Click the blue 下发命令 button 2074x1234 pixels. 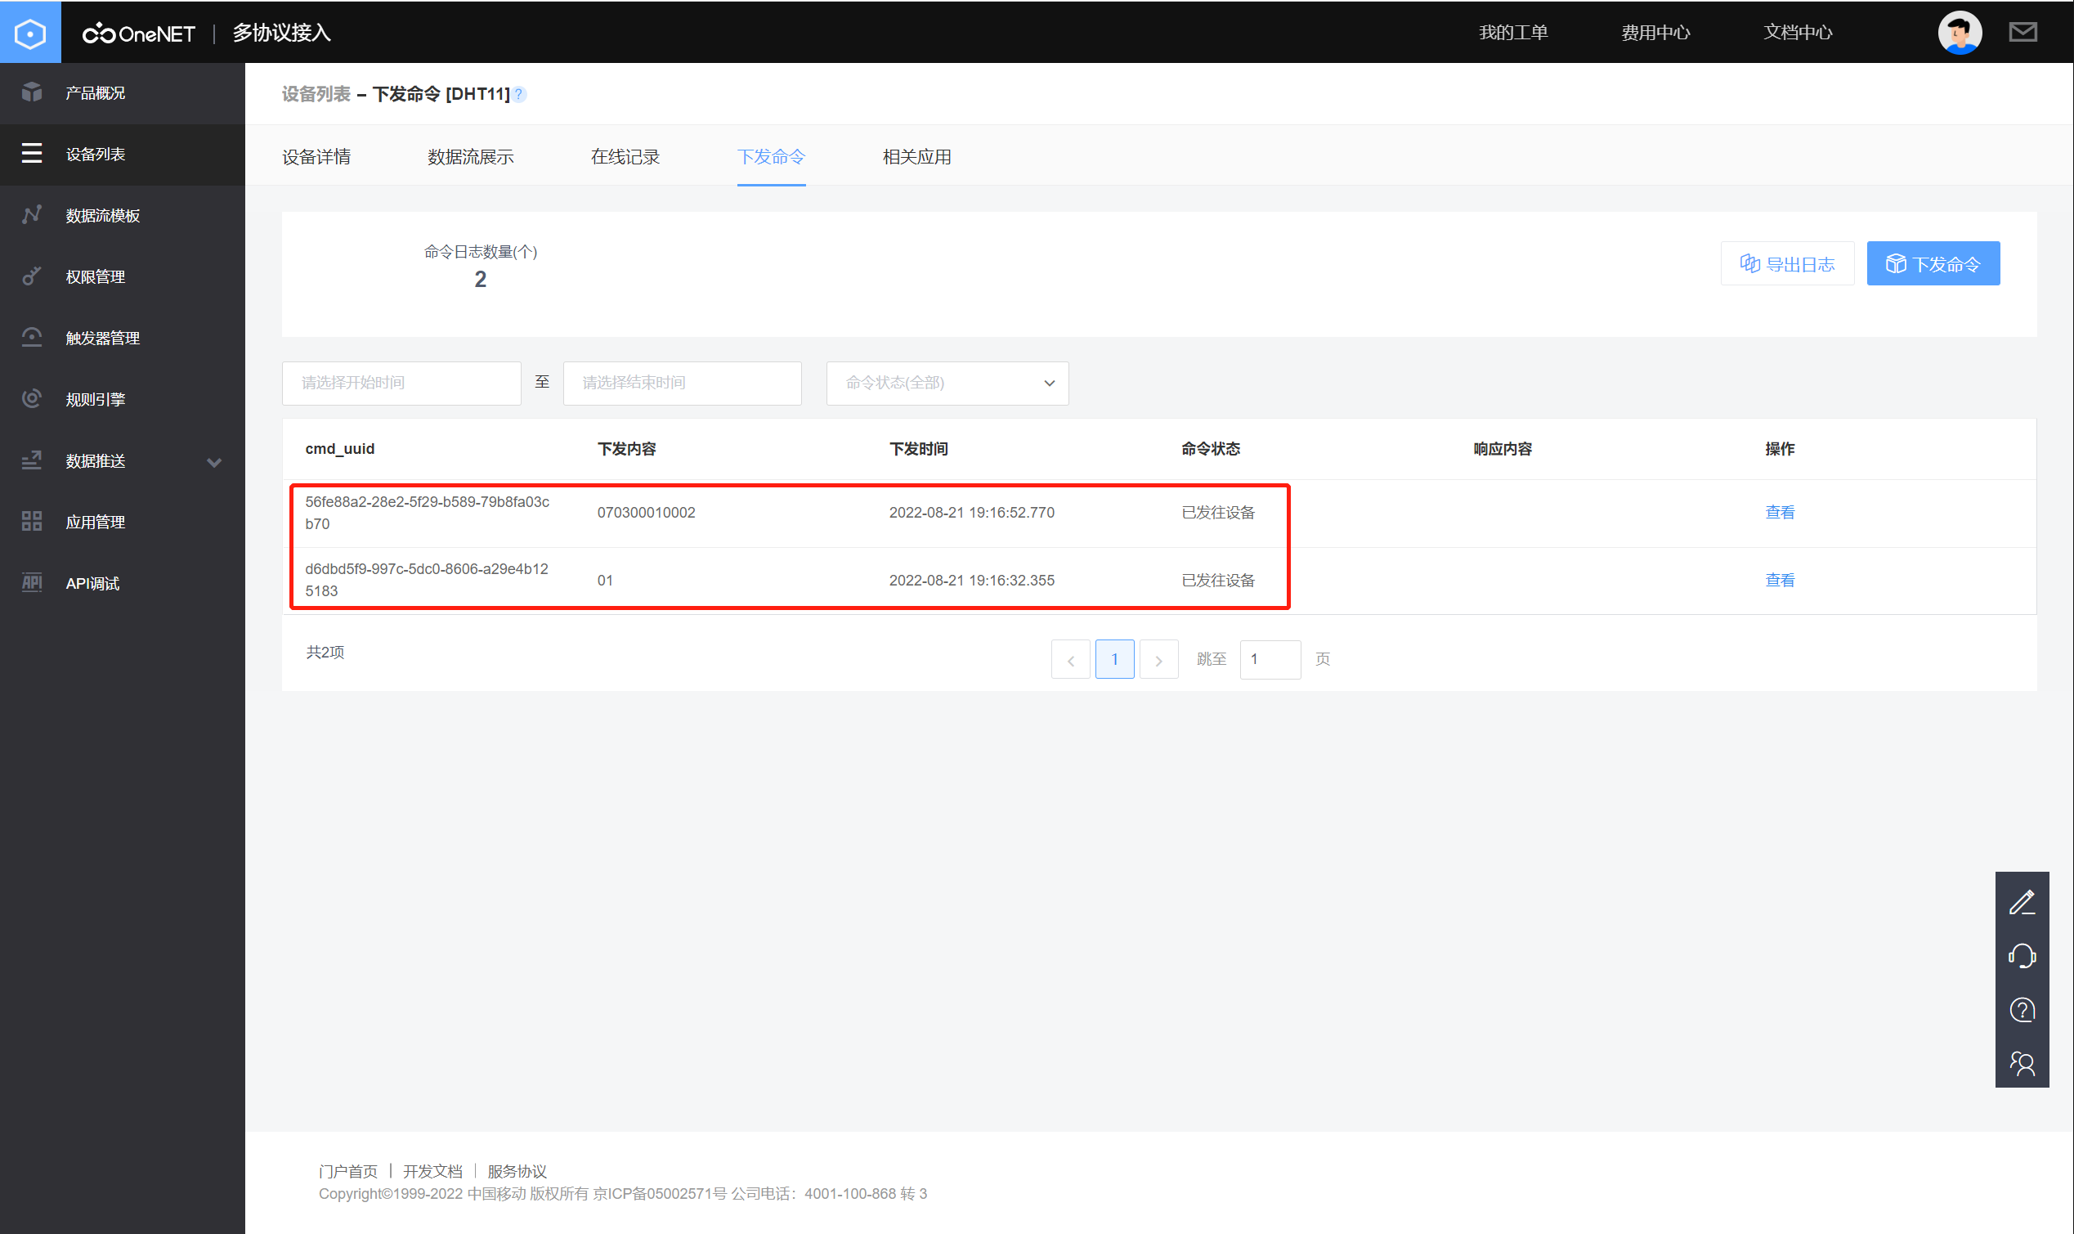pyautogui.click(x=1933, y=264)
